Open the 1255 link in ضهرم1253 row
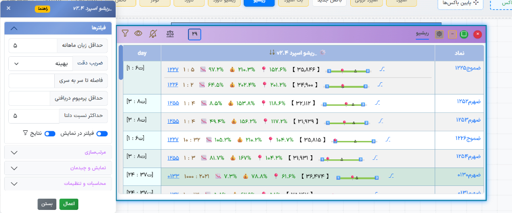The height and width of the screenshot is (213, 512). pos(173,121)
